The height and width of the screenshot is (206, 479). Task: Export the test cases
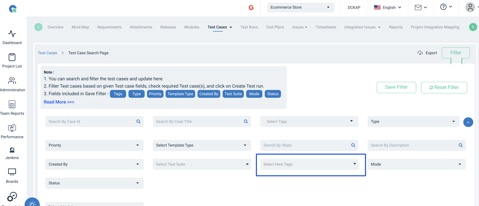pyautogui.click(x=427, y=53)
